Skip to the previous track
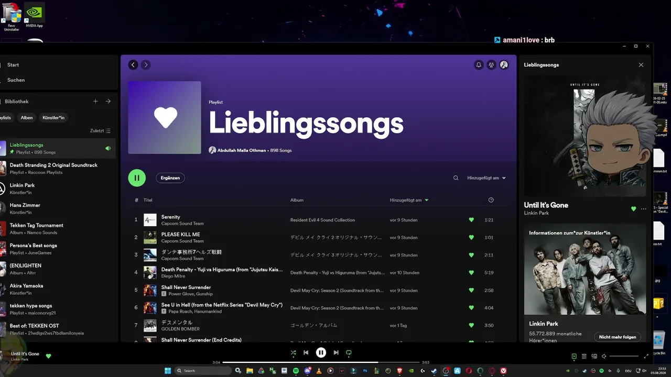This screenshot has width=671, height=377. 306,353
